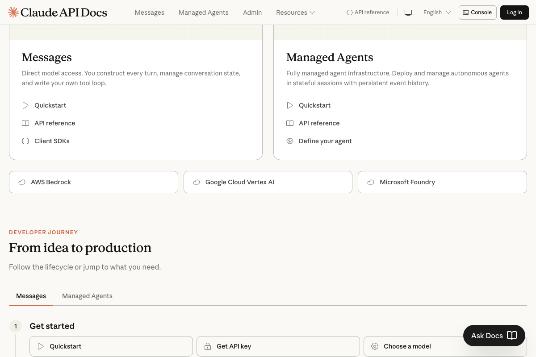
Task: Open API reference under Managed Agents card
Action: point(319,123)
